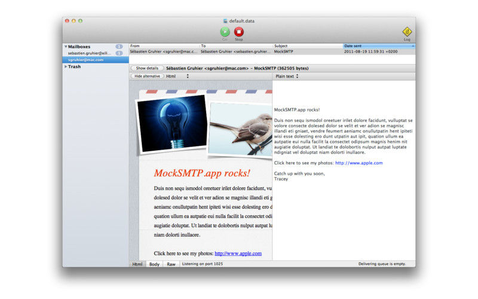Image resolution: width=478 pixels, height=299 pixels.
Task: Click the badge beside sebastien.gruhier mailbox
Action: click(x=119, y=53)
